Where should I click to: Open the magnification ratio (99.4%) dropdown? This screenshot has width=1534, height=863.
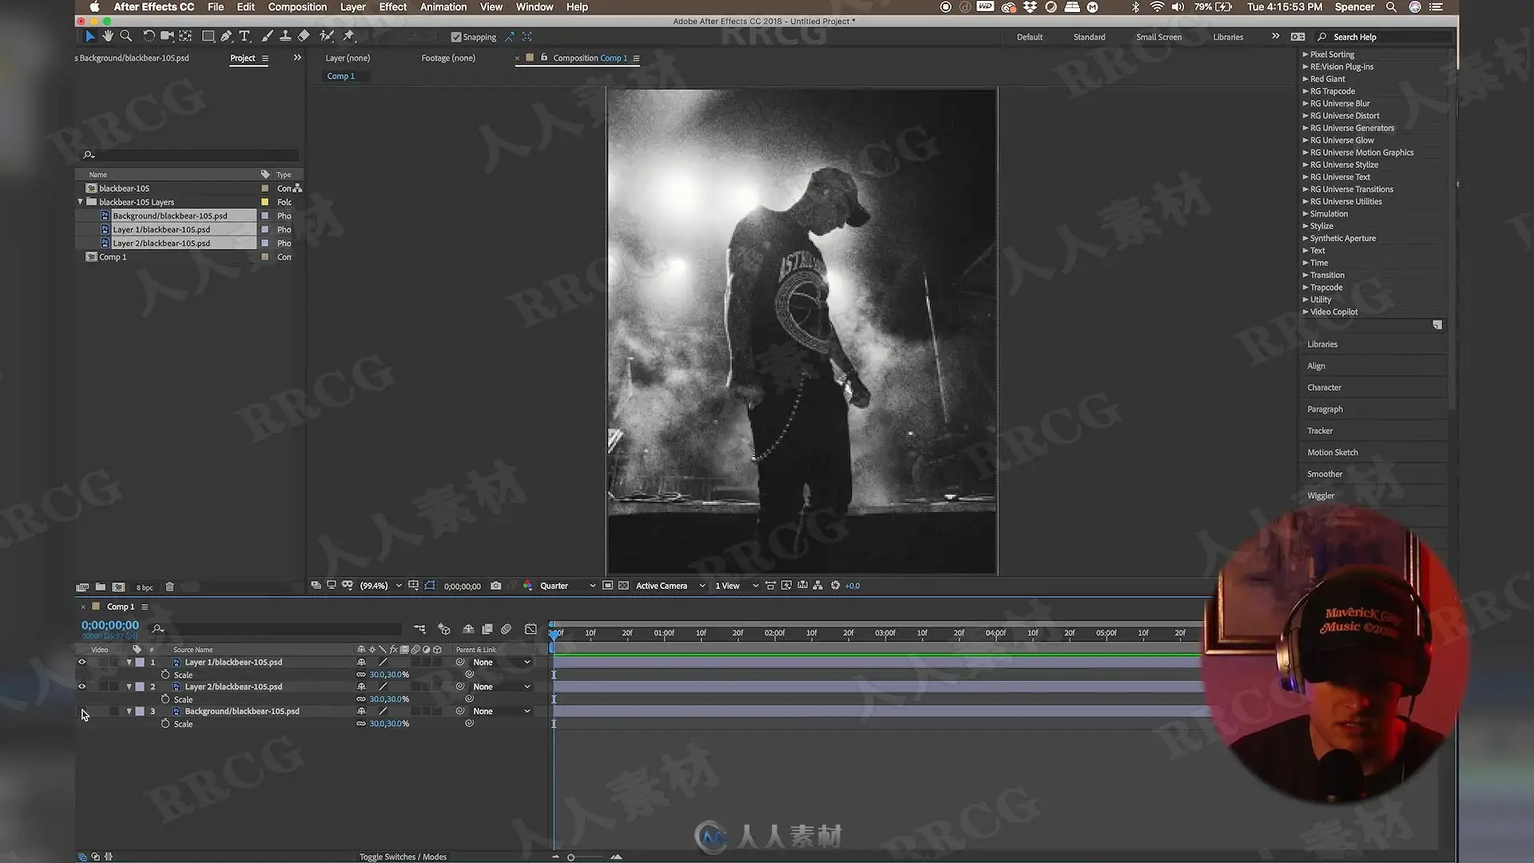pos(380,586)
